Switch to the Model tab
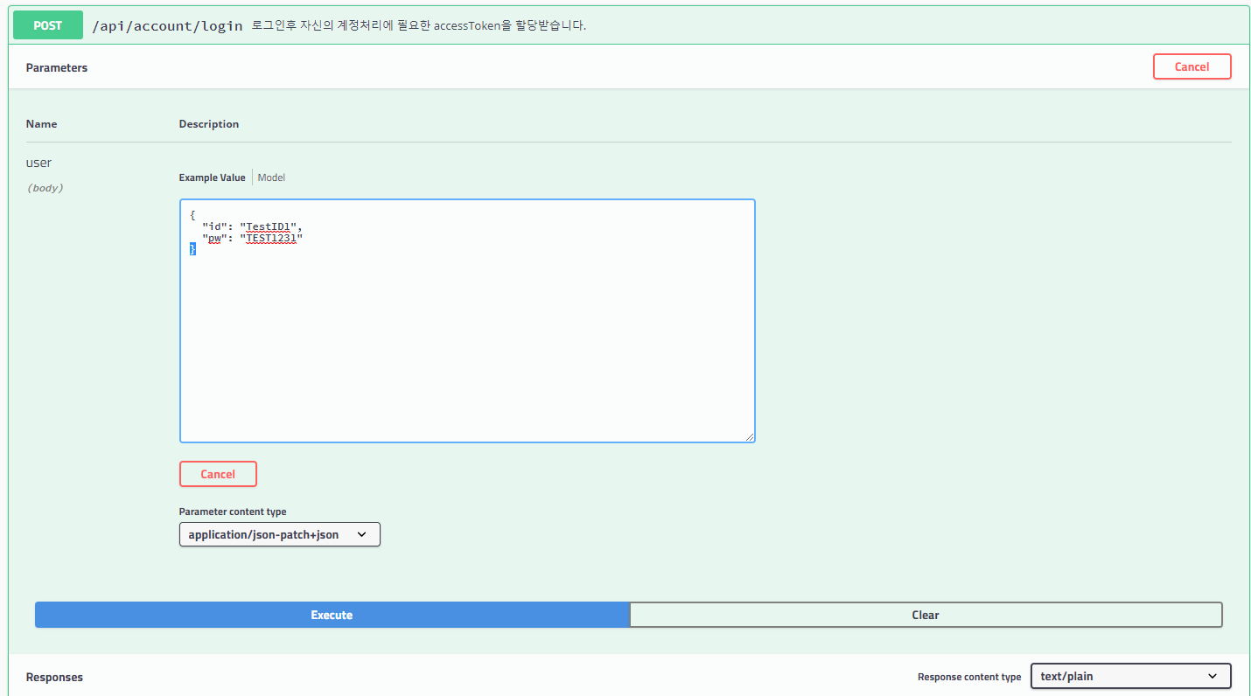Viewport: 1251px width, 696px height. [271, 177]
